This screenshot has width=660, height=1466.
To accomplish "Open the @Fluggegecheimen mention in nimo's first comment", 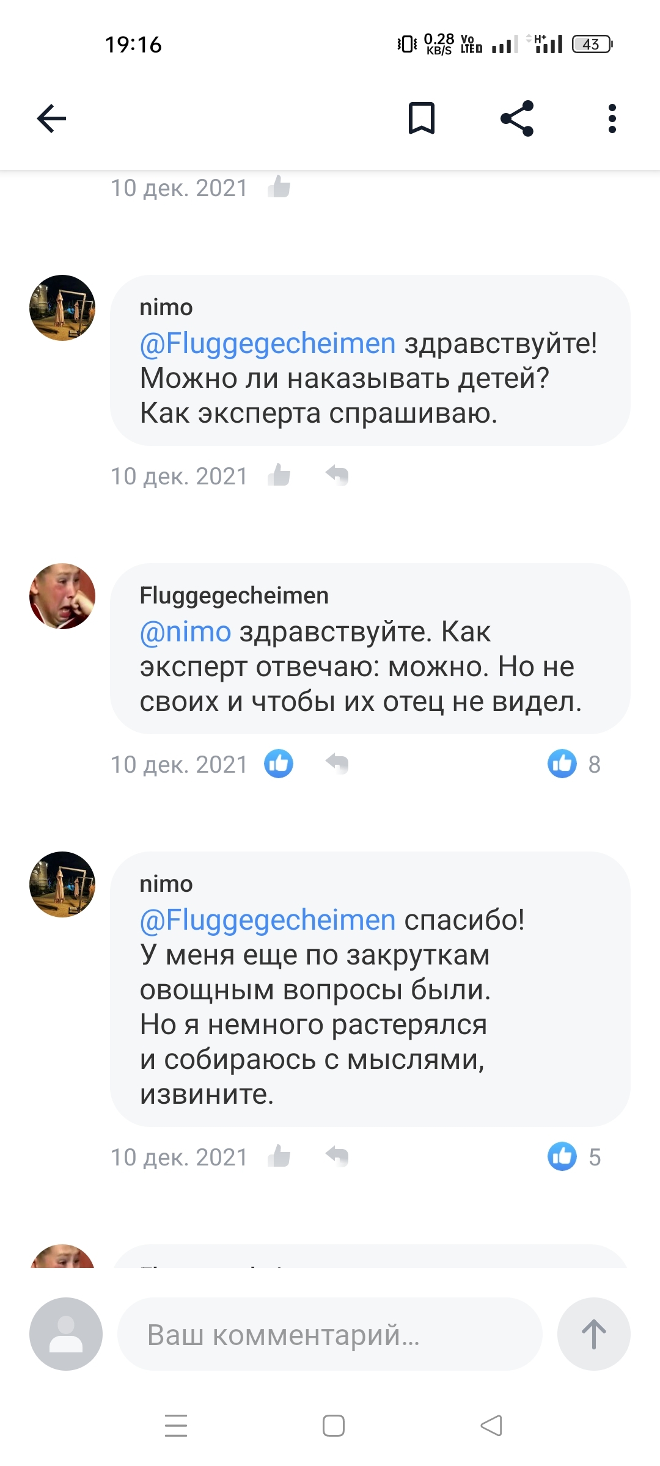I will [268, 343].
